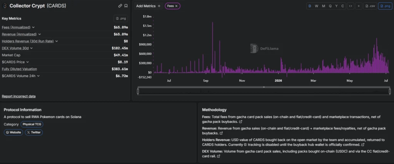
Task: Click the Methodology heading
Action: (214, 110)
